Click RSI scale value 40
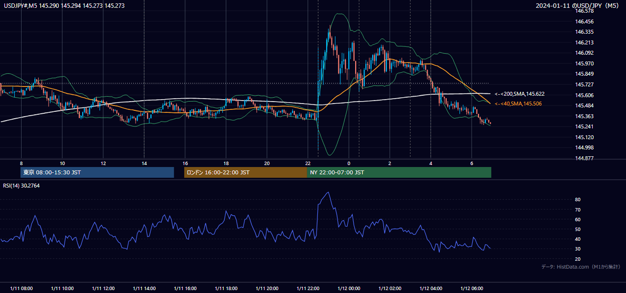The image size is (626, 293). coord(578,239)
